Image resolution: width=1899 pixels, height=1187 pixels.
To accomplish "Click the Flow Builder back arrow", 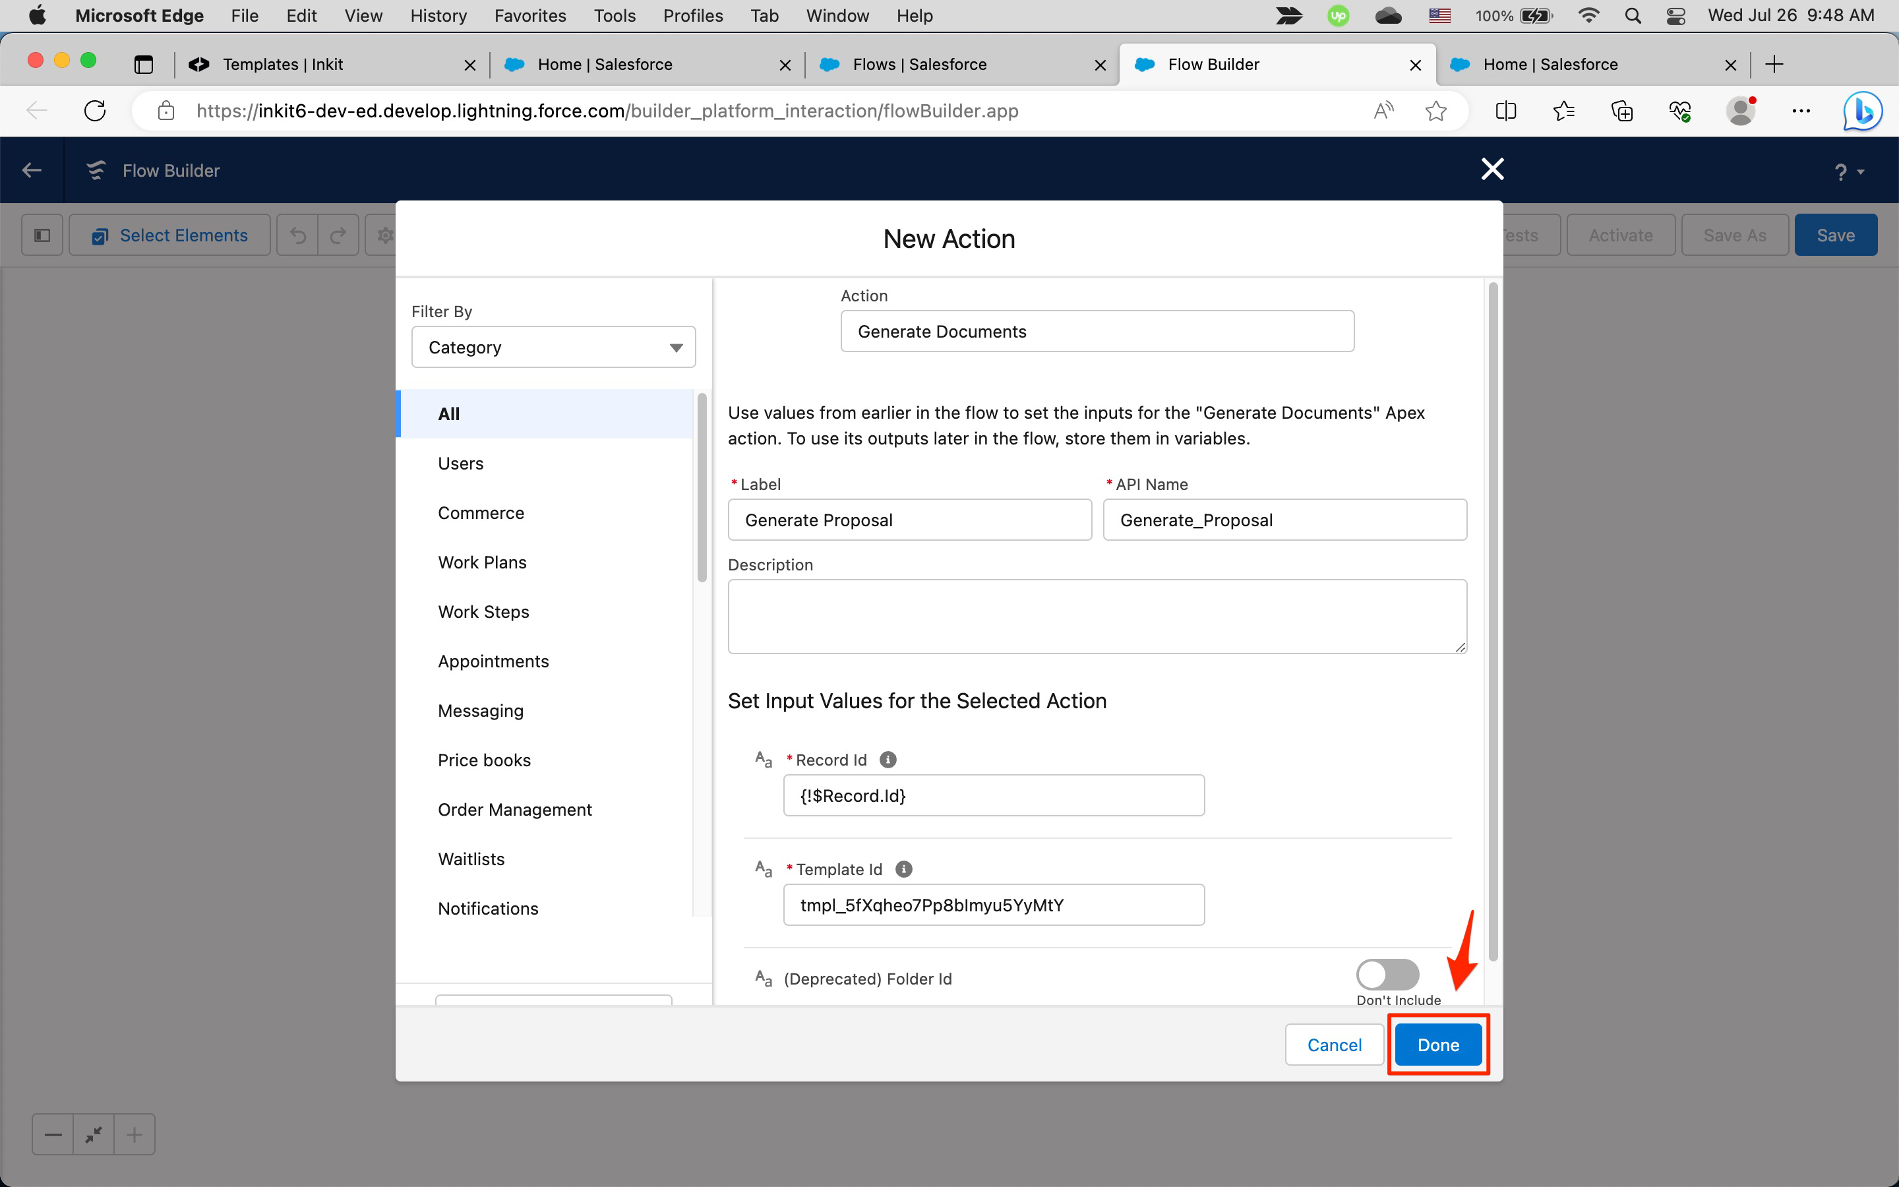I will pos(32,170).
